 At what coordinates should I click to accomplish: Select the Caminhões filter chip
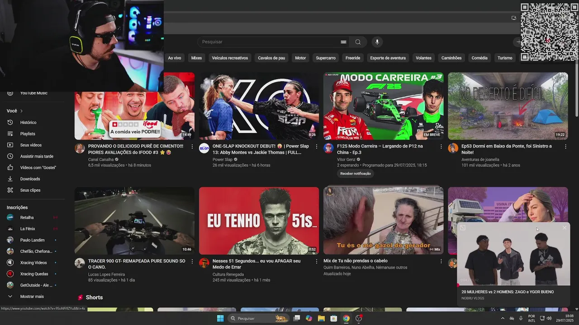point(451,58)
